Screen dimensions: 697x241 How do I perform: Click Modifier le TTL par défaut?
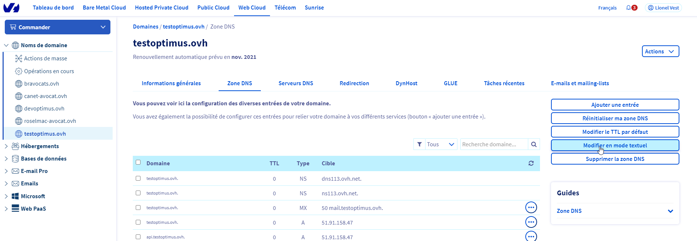coord(615,132)
